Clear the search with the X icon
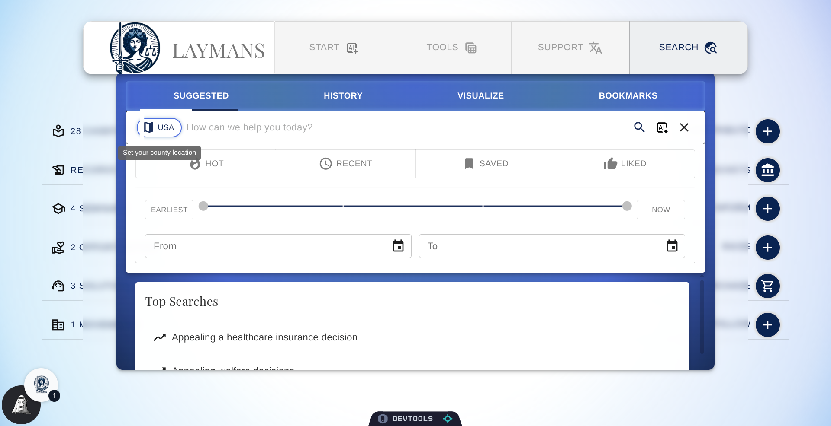The width and height of the screenshot is (831, 426). [684, 127]
